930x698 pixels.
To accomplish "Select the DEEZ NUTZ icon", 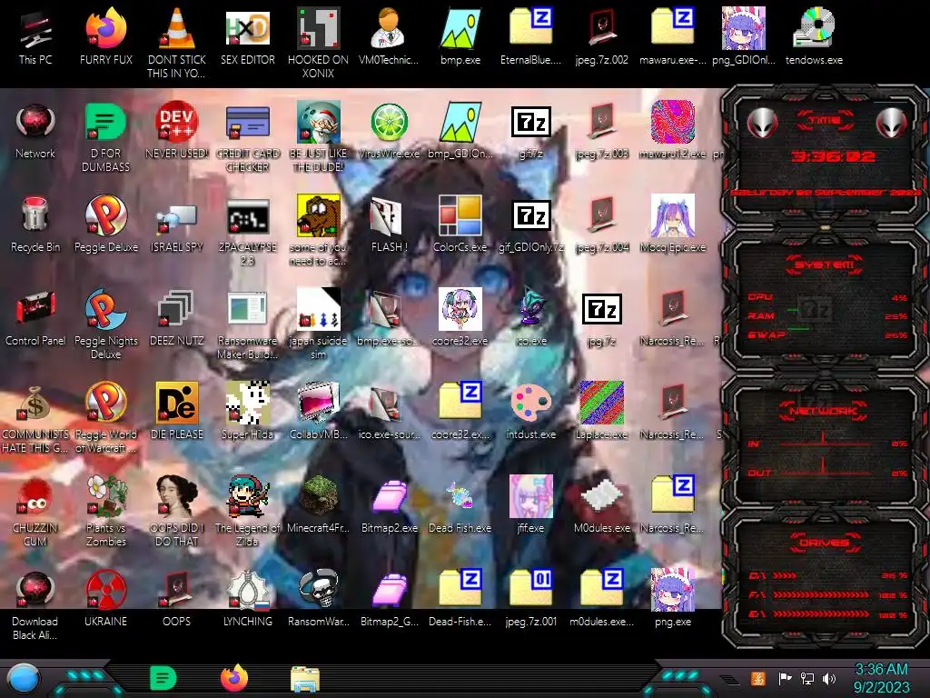I will 177,319.
